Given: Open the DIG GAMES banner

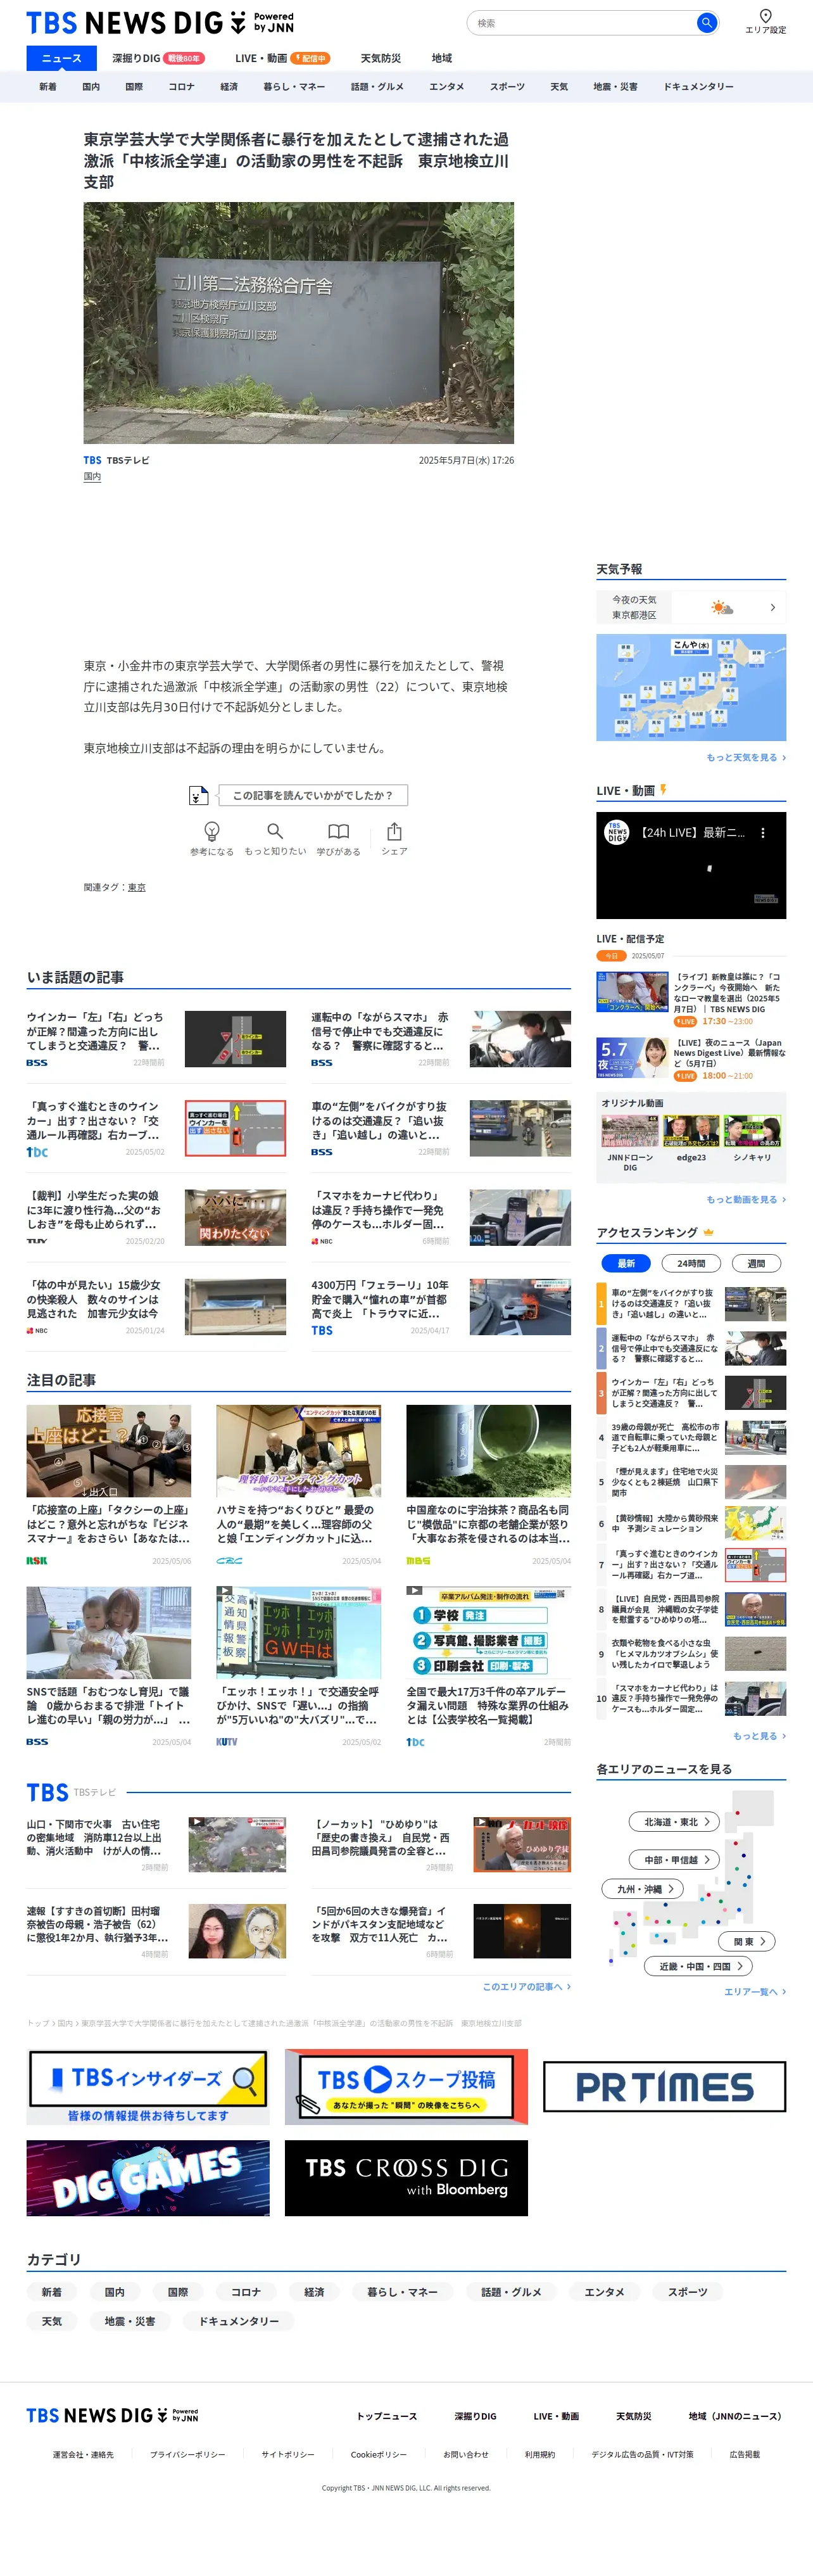Looking at the screenshot, I should pos(148,2179).
